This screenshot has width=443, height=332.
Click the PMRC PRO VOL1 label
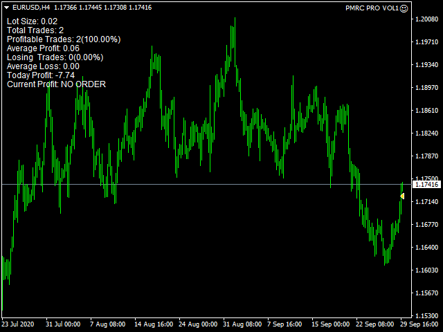(x=372, y=8)
